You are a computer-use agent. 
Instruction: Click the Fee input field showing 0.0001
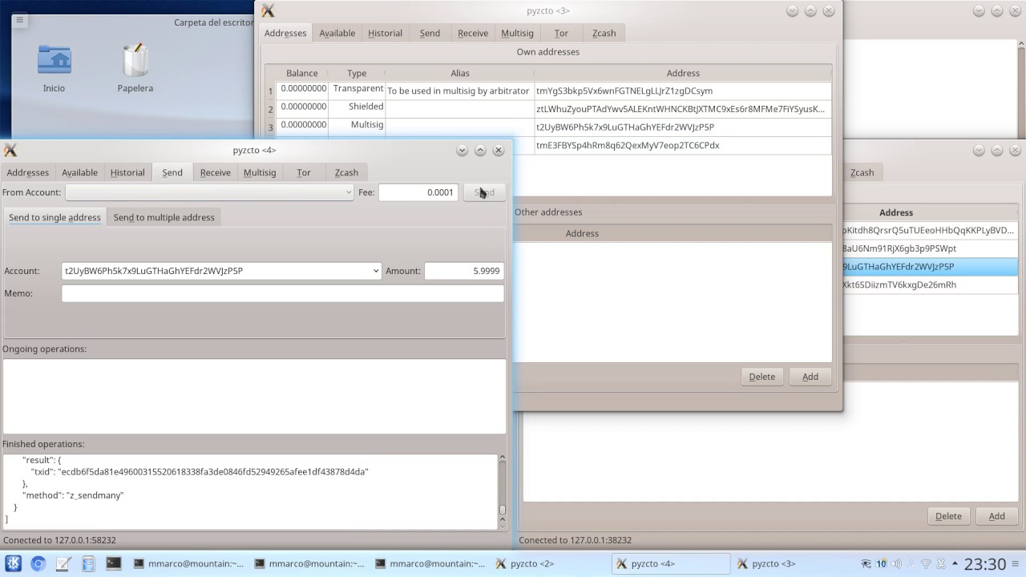[418, 192]
